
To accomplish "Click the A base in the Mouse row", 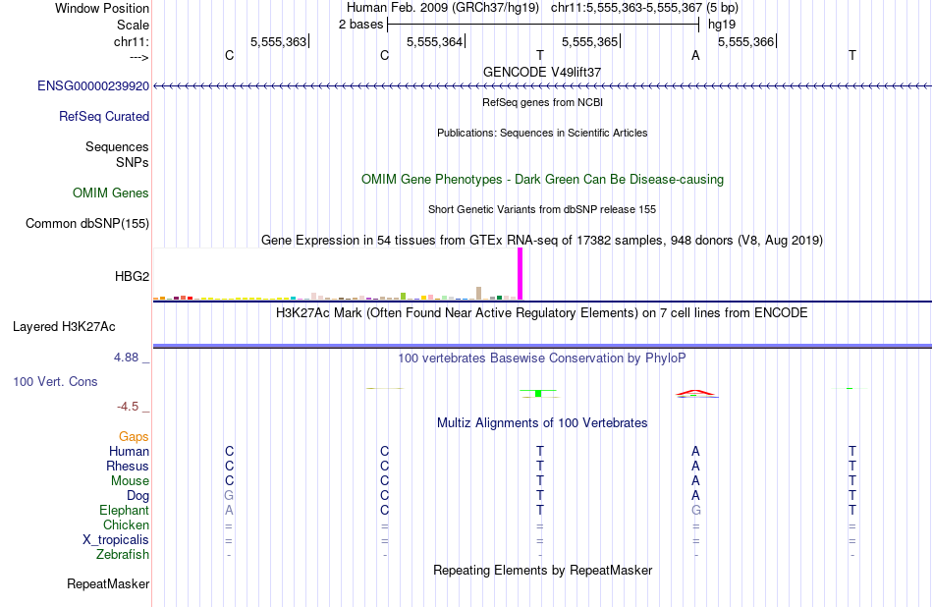I will pos(695,481).
